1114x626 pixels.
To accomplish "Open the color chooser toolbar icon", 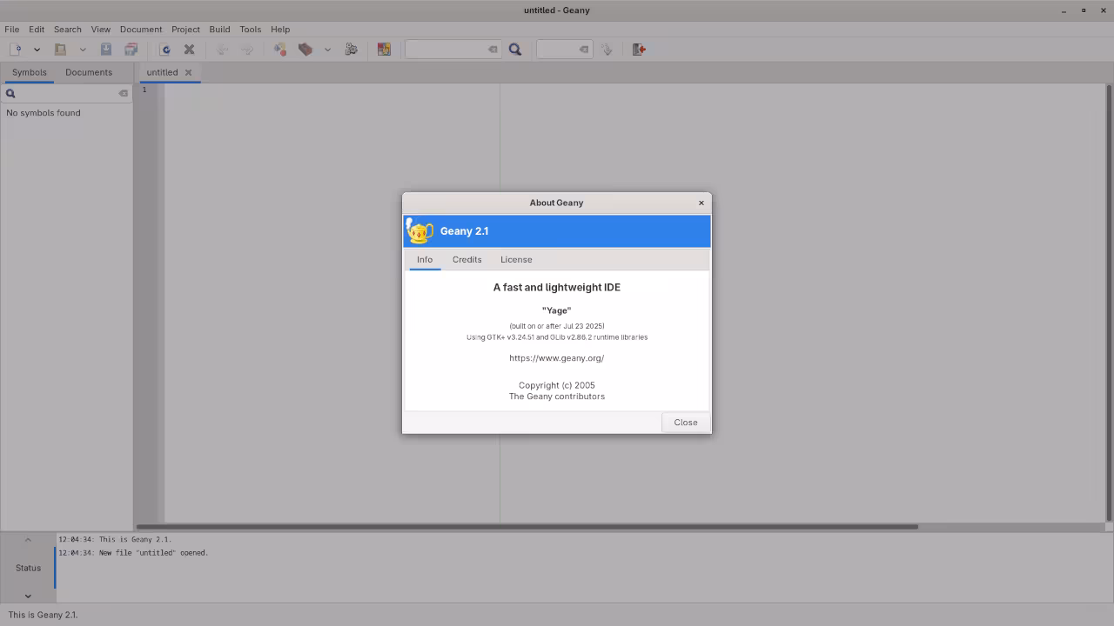I will 384,49.
